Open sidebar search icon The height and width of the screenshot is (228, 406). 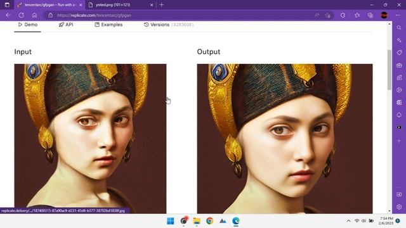tap(399, 27)
